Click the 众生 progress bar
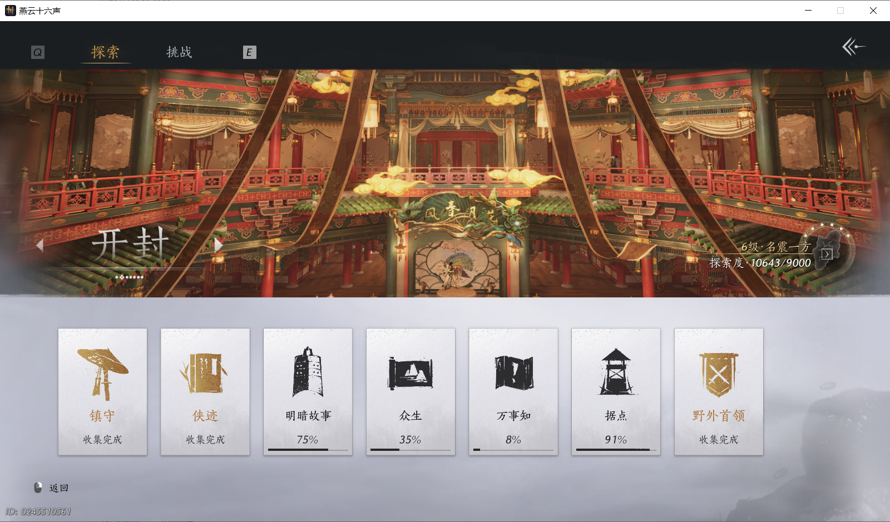 point(411,450)
